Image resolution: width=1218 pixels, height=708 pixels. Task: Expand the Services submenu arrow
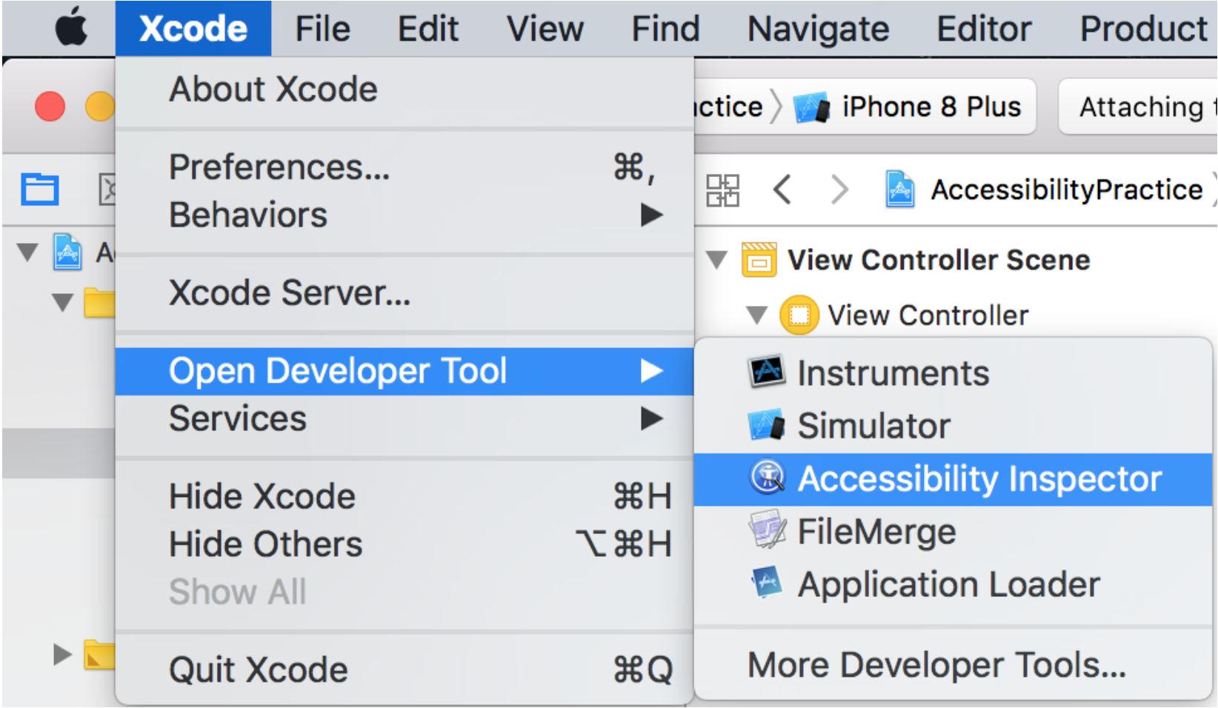(651, 418)
